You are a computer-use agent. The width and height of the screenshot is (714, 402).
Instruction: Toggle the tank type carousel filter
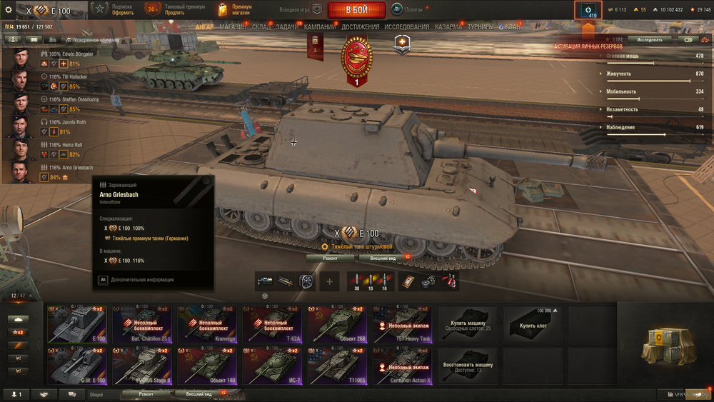pyautogui.click(x=19, y=320)
